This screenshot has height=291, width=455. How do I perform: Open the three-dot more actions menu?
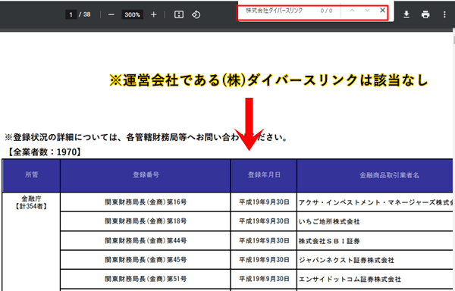click(x=444, y=14)
